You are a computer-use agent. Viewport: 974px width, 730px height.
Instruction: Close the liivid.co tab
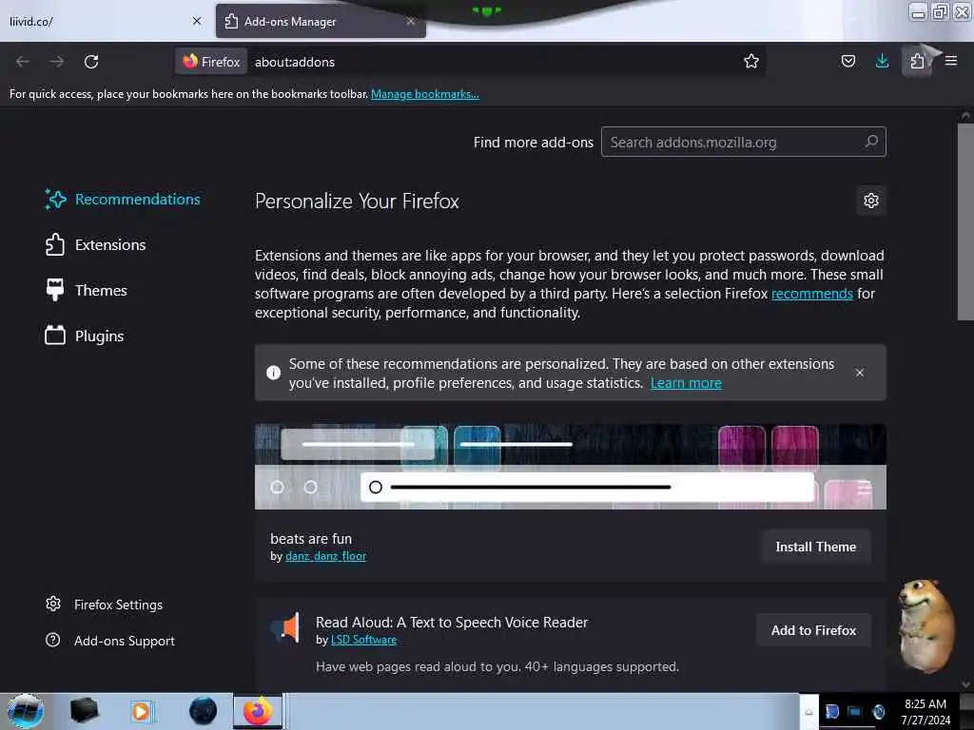pos(197,21)
